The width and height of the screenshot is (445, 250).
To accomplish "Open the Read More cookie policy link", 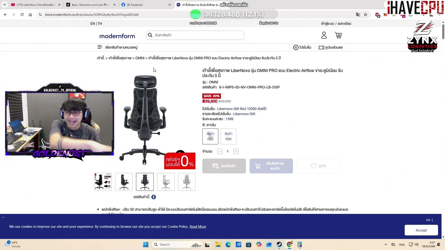I will pyautogui.click(x=198, y=226).
